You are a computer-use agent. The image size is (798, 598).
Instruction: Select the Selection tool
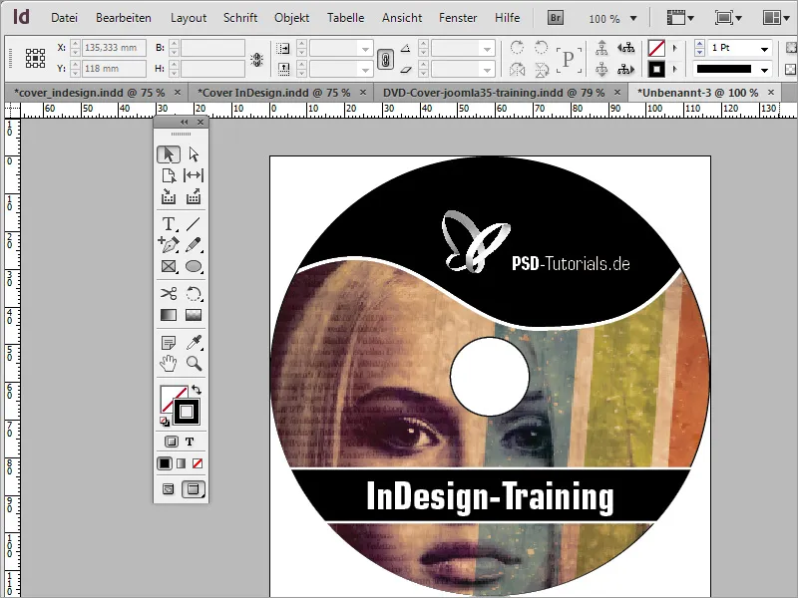pyautogui.click(x=172, y=154)
